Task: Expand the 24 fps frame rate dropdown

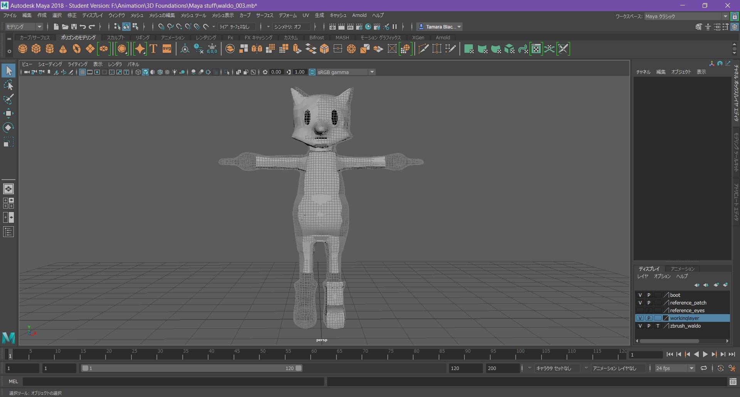Action: [691, 368]
